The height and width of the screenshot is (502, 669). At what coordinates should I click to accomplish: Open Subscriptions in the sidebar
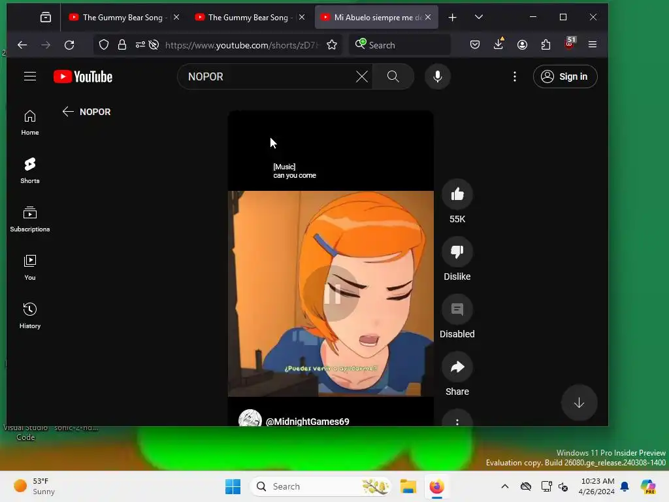(x=30, y=219)
